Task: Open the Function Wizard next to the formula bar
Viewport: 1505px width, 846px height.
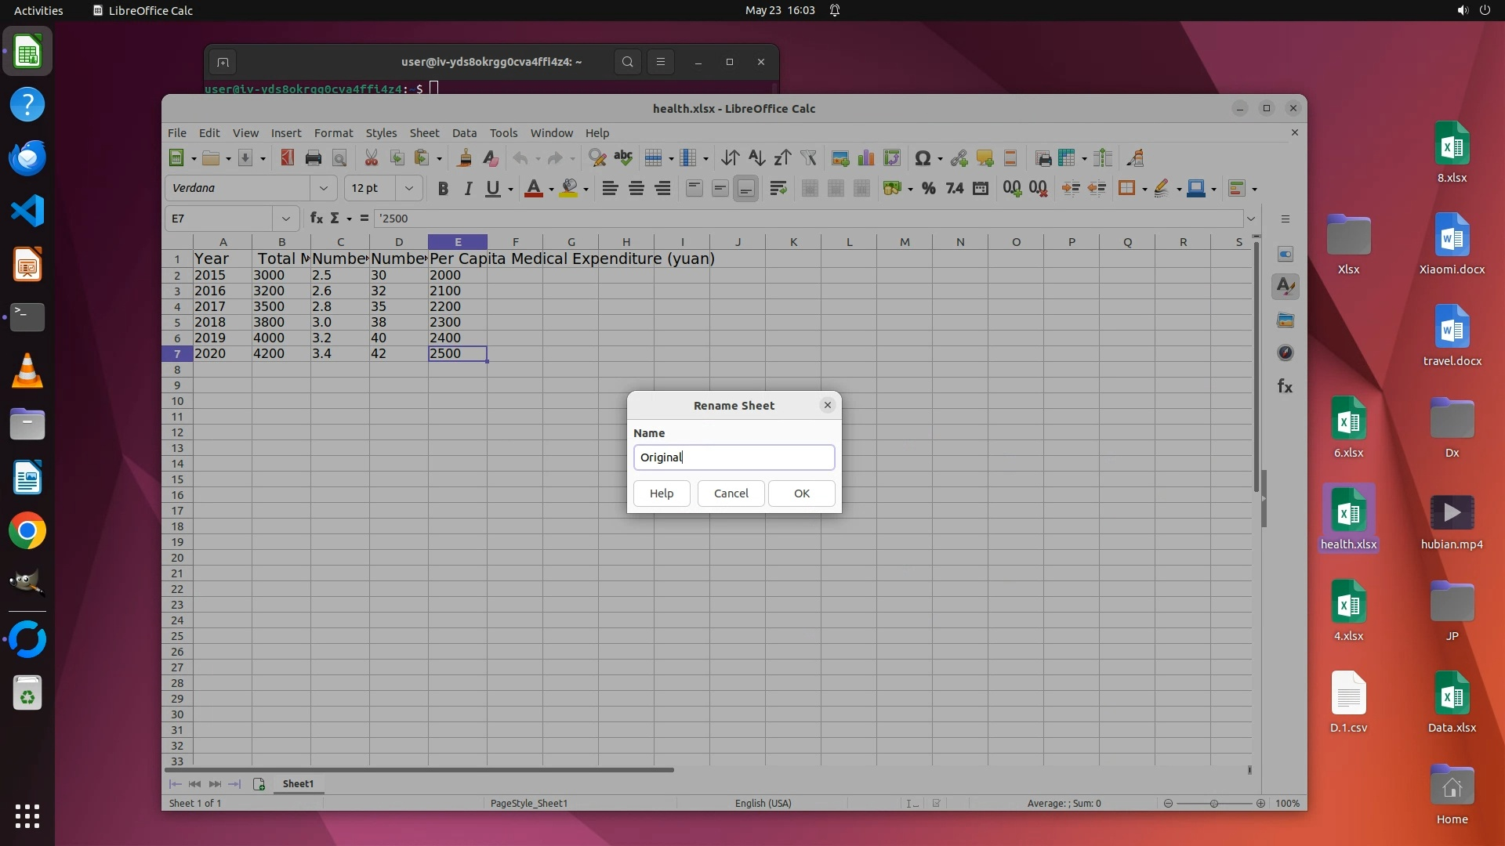Action: pos(316,218)
